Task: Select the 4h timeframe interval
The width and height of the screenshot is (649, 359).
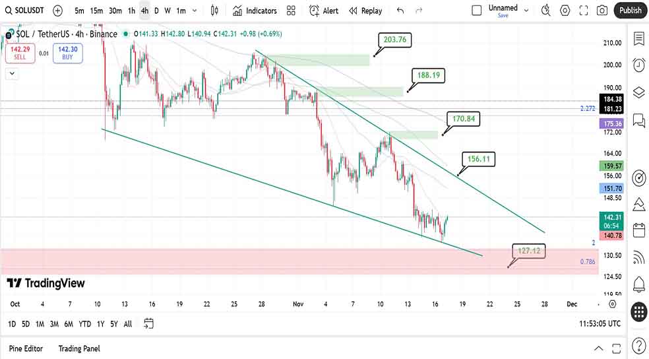Action: (144, 11)
